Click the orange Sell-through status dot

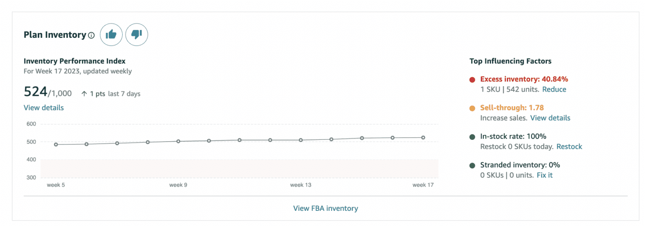click(x=472, y=108)
